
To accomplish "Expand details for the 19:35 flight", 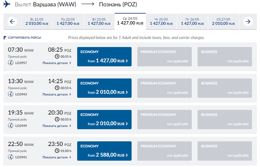I will [57, 126].
